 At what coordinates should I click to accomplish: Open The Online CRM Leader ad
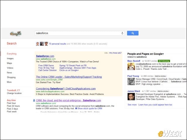coord(69,77)
